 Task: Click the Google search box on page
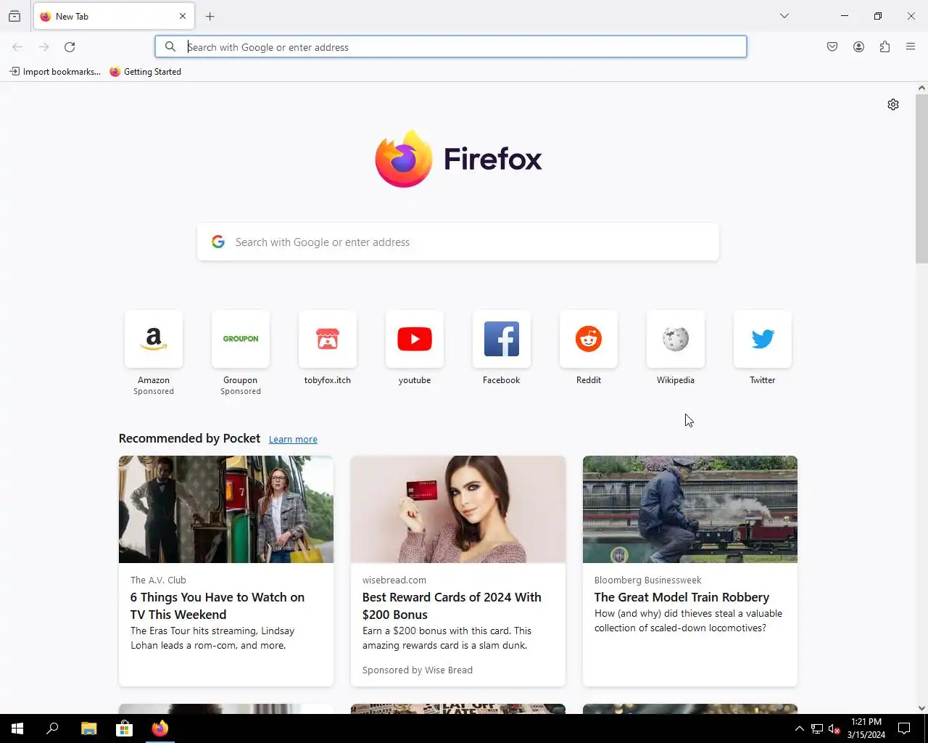pos(458,242)
